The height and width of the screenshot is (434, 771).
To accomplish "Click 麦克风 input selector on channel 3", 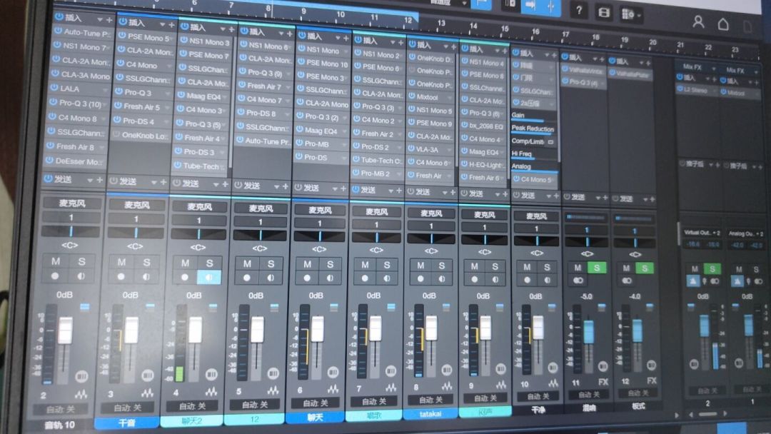I will click(x=137, y=204).
